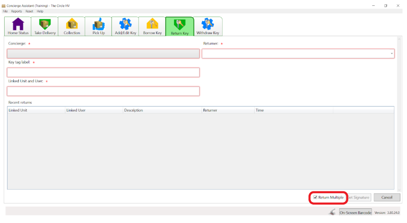This screenshot has width=407, height=223.
Task: Click the On-Screen Barcode button
Action: pyautogui.click(x=355, y=212)
